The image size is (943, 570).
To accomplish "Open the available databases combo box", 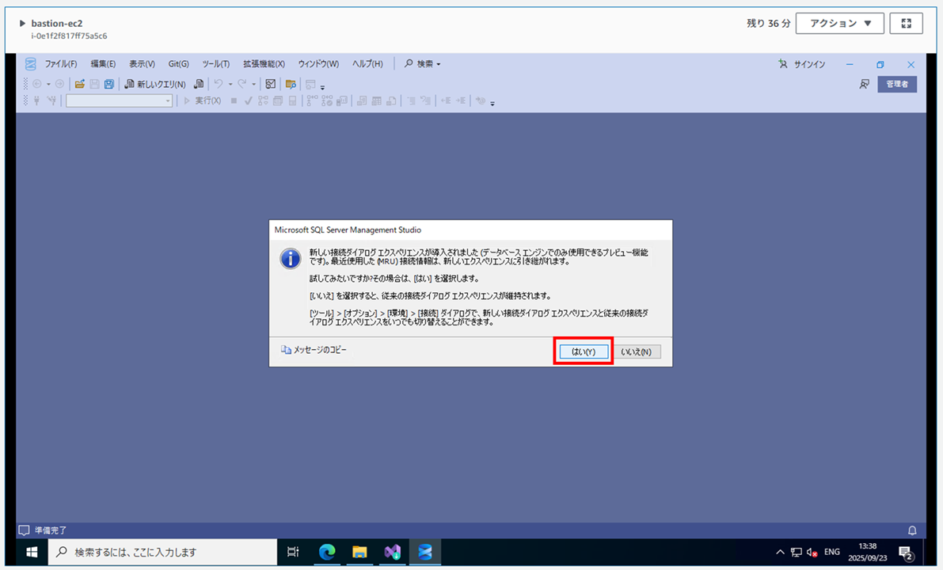I will [119, 101].
